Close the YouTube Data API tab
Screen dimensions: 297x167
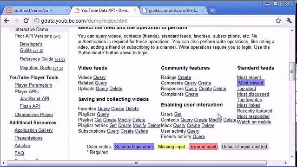[x=135, y=11]
